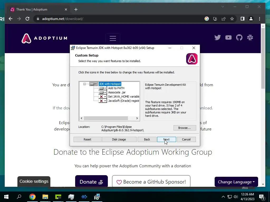270x202 pixels.
Task: Open the Chrome three-dot menu
Action: (x=259, y=19)
